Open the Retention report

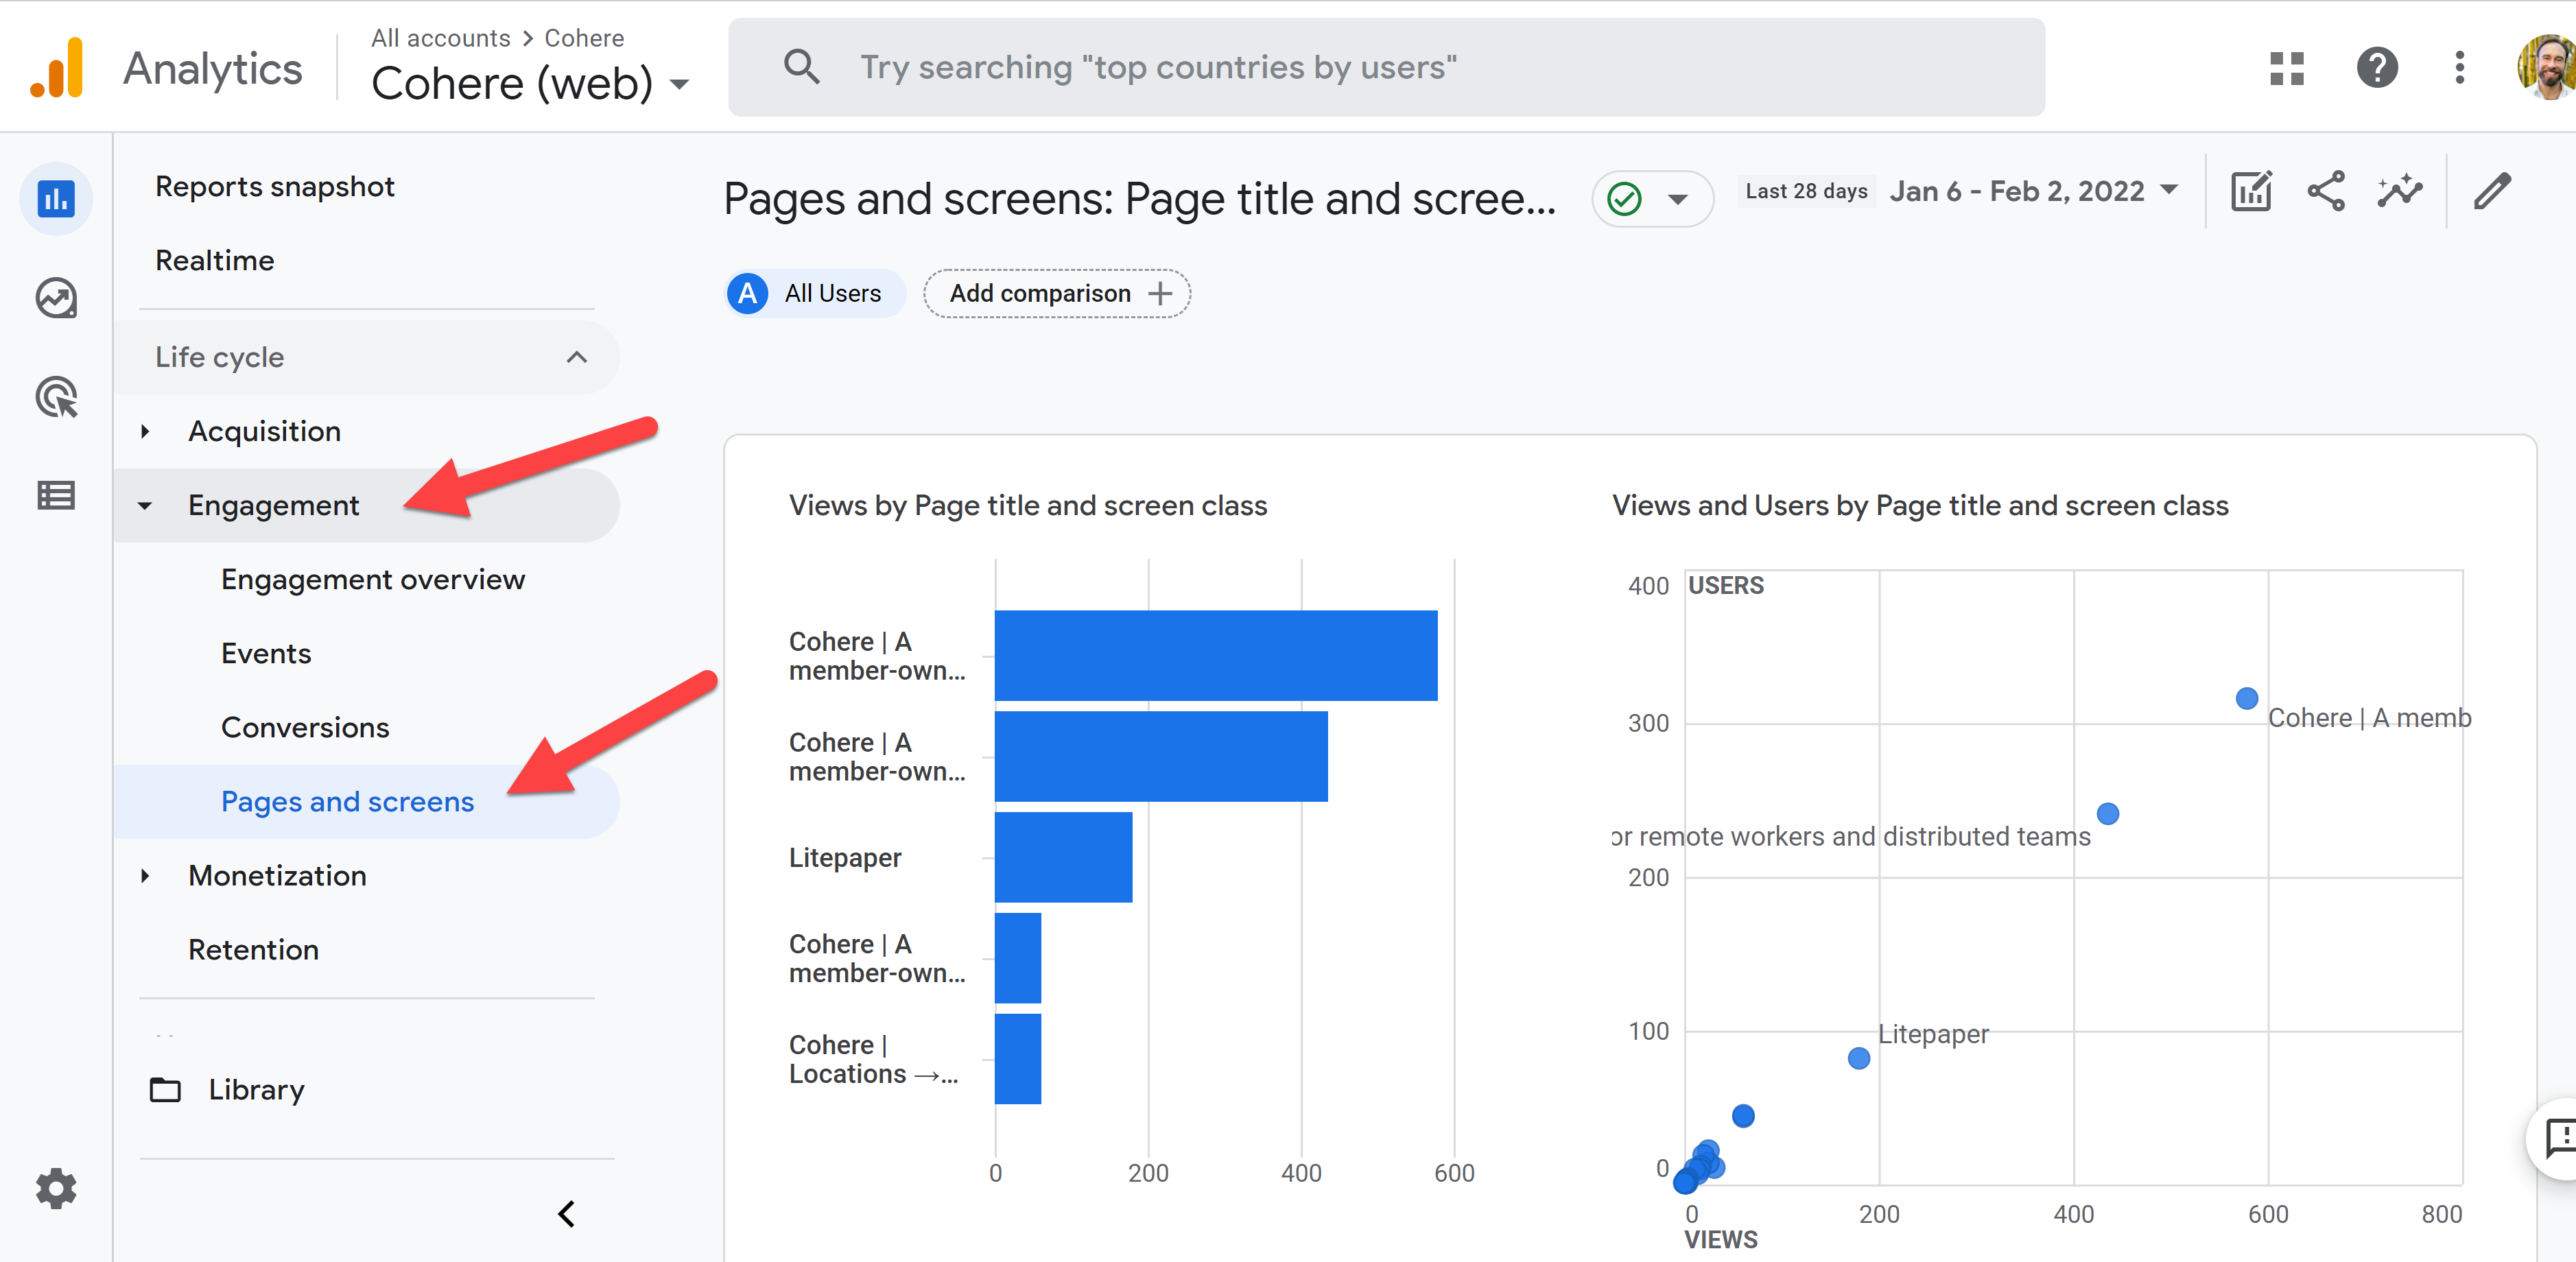coord(254,949)
